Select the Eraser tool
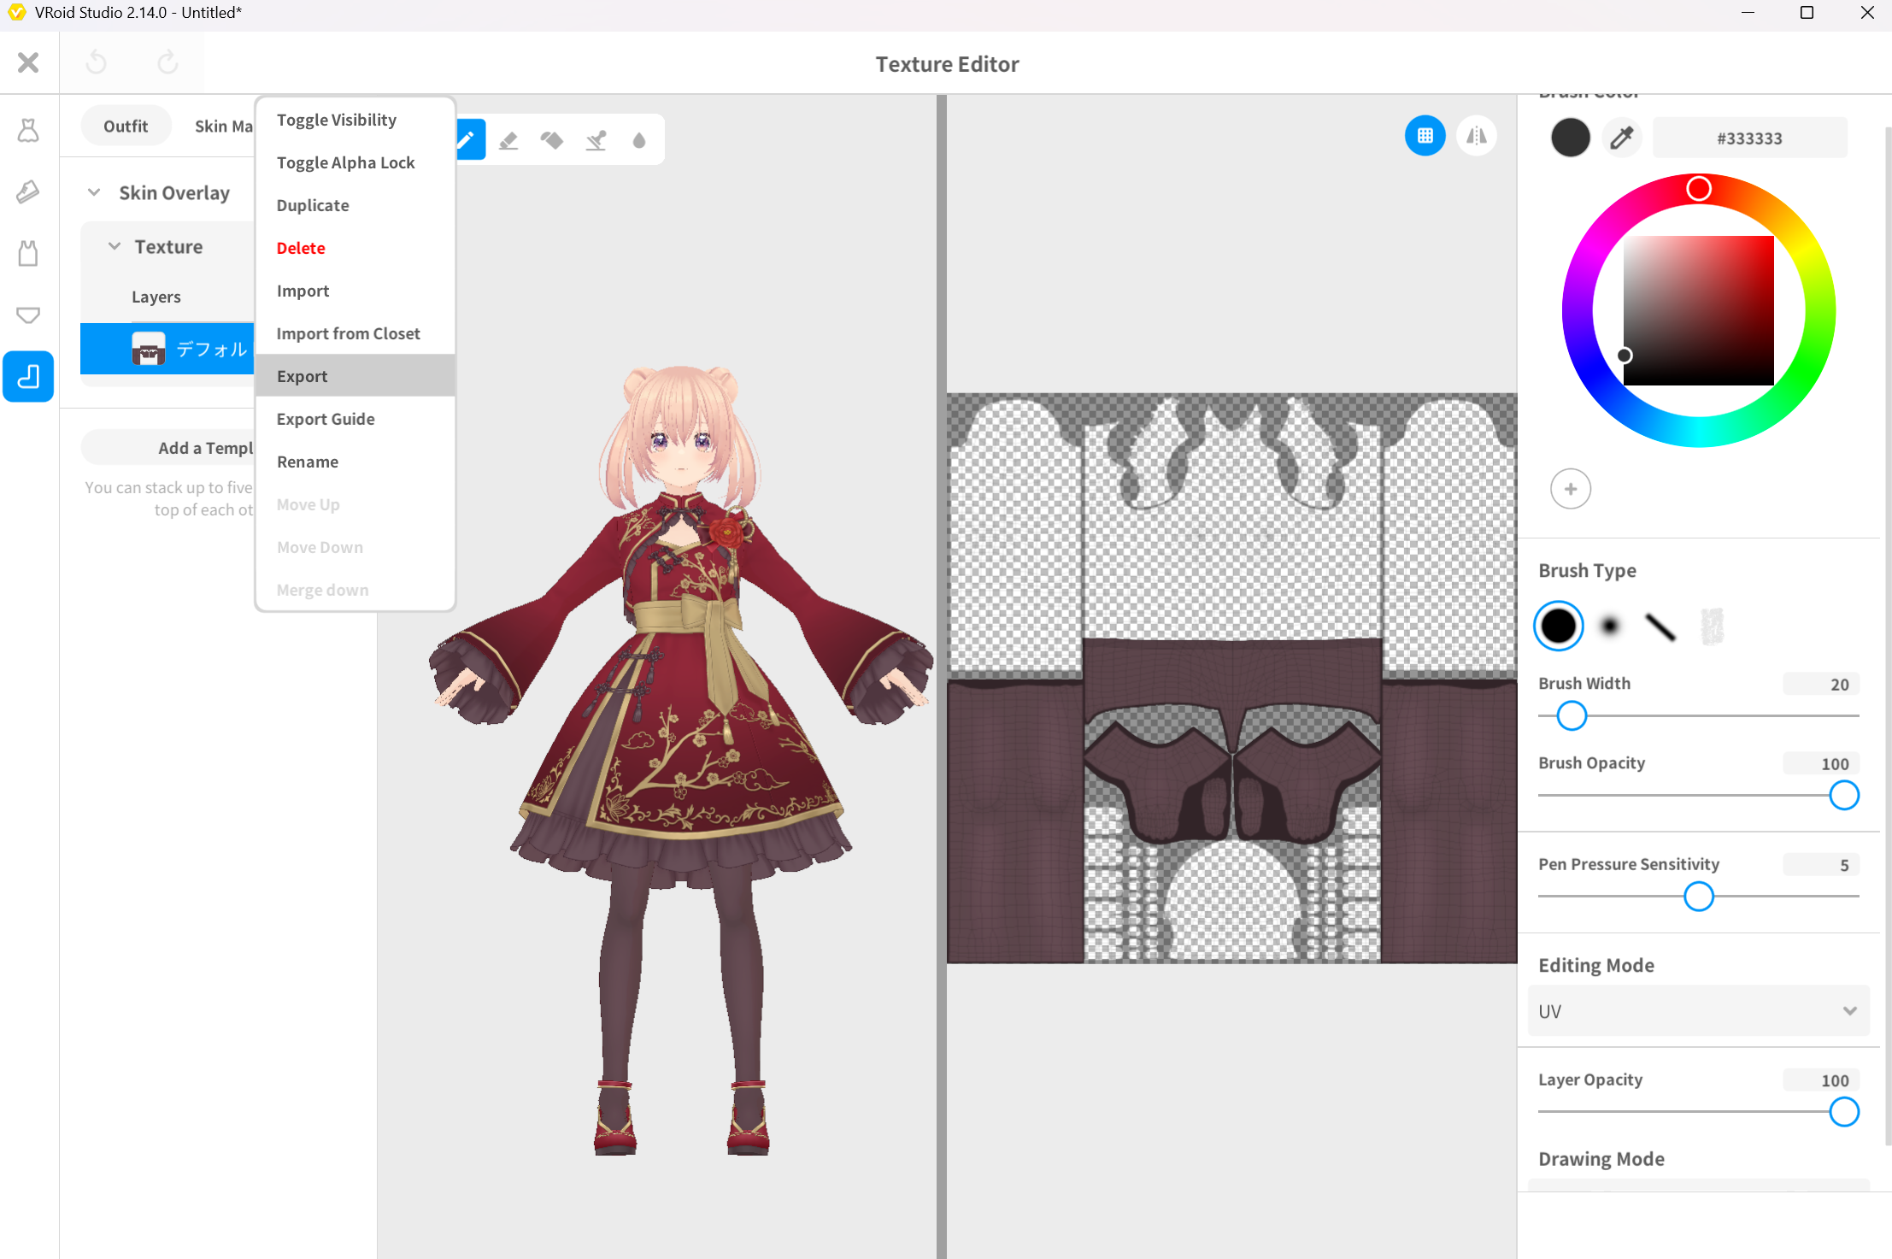The width and height of the screenshot is (1892, 1259). tap(508, 139)
